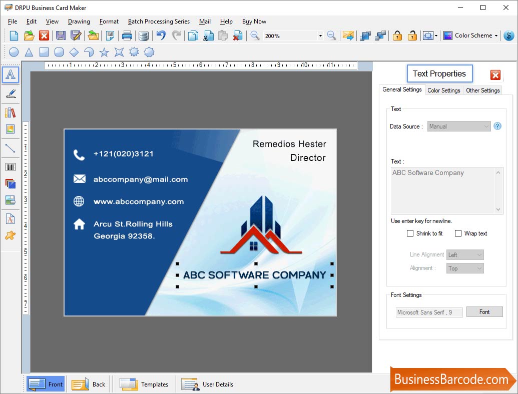This screenshot has height=394, width=518.
Task: Click the house logo image on card
Action: pos(261,225)
